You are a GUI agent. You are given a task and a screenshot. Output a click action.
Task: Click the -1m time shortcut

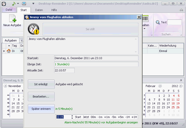click(100, 117)
